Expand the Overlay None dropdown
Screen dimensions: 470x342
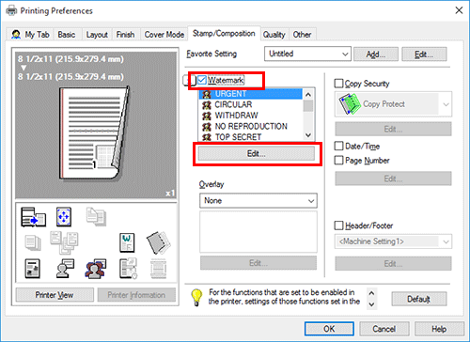tap(258, 201)
